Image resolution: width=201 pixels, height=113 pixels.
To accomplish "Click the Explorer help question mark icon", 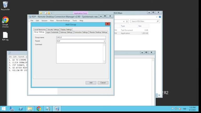I will [160, 17].
